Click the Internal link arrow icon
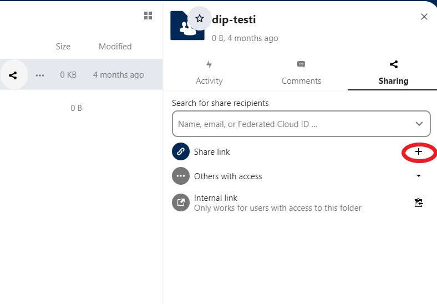437x304 pixels. [181, 202]
